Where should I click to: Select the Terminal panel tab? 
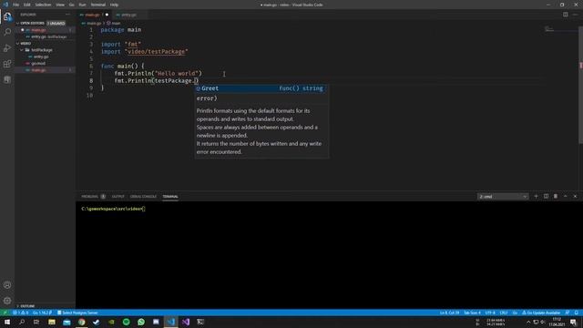click(170, 197)
